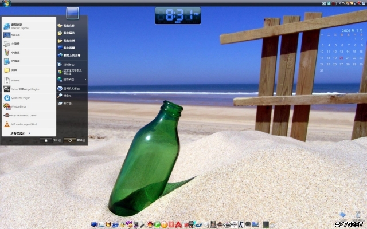
Task: Open the weather cloud icon in dock
Action: pyautogui.click(x=273, y=225)
